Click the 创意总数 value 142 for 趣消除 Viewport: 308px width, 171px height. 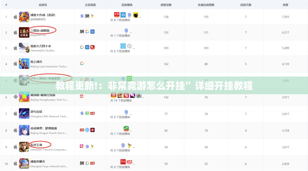pyautogui.click(x=166, y=97)
